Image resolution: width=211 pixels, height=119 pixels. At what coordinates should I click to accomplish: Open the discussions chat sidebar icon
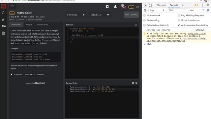point(4,26)
